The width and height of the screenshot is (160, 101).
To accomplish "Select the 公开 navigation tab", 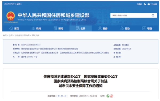I will [x=81, y=28].
